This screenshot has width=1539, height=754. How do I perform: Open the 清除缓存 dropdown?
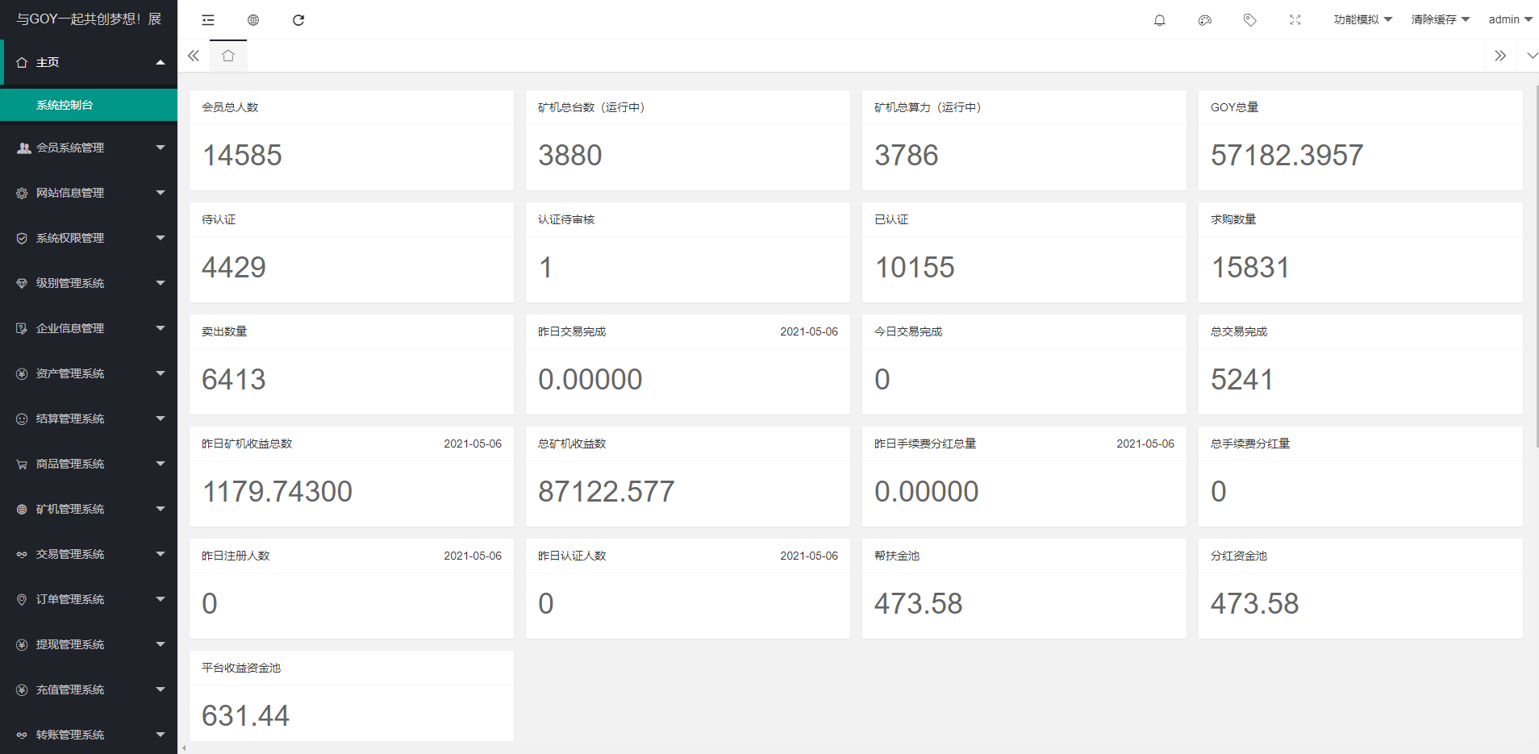click(x=1440, y=20)
